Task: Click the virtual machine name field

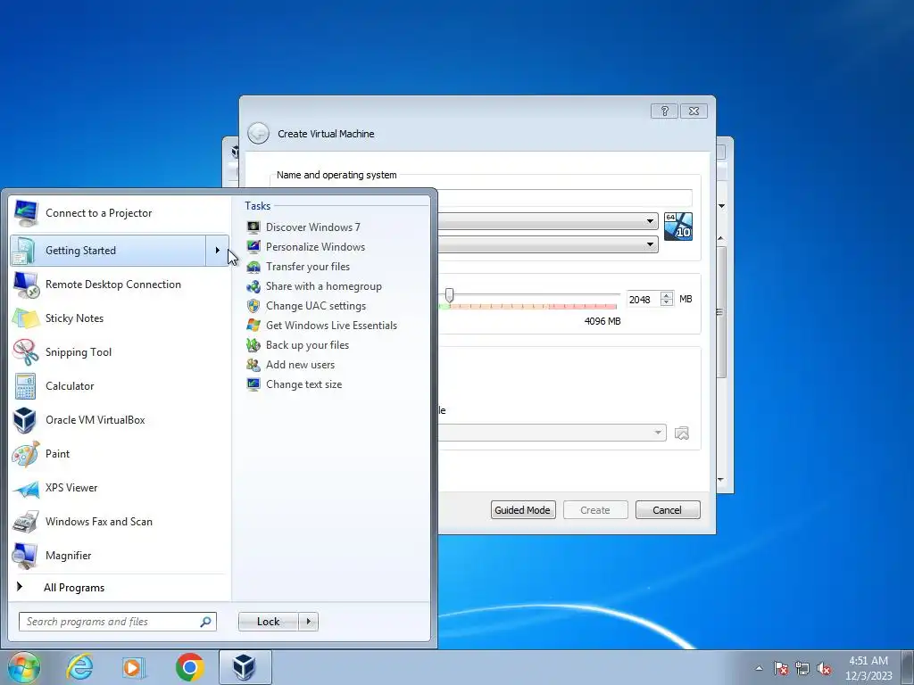Action: pos(565,197)
